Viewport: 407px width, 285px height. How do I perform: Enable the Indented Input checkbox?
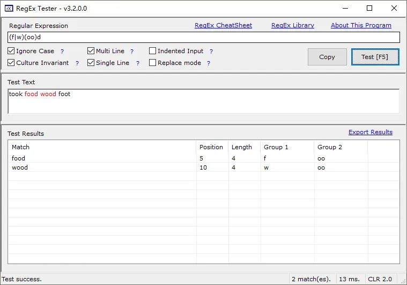tap(153, 50)
